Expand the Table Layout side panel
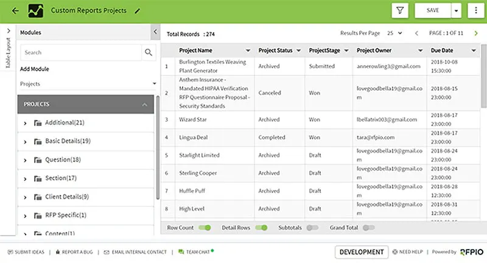Screen dimensions: 487x263 [9, 30]
